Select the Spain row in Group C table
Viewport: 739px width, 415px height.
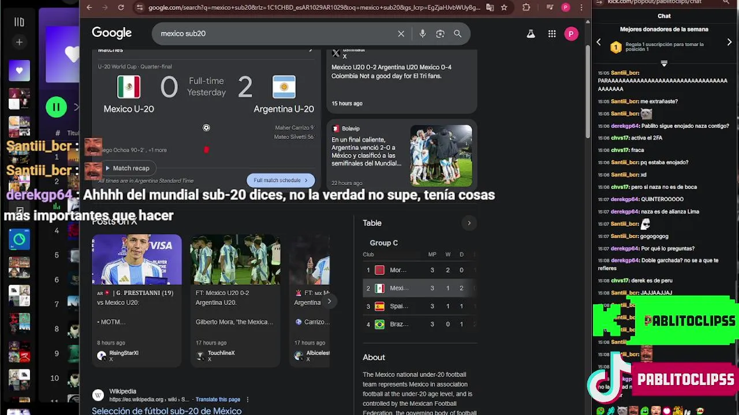[x=419, y=306]
